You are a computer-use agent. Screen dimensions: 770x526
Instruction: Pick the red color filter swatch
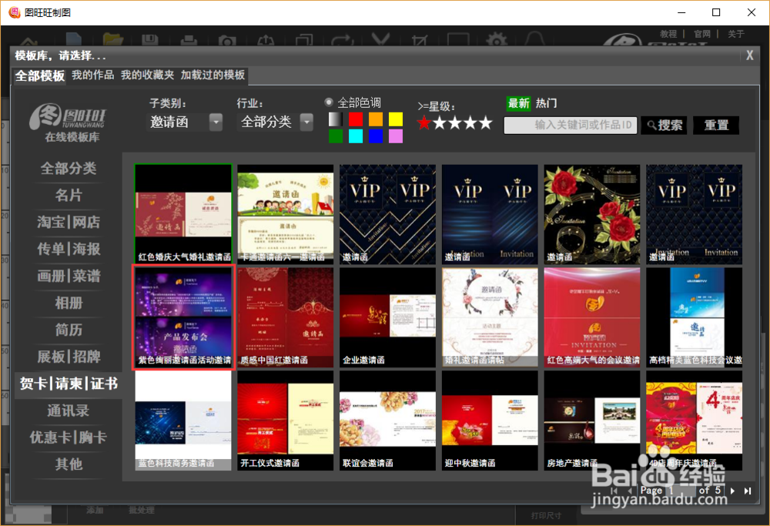point(357,119)
